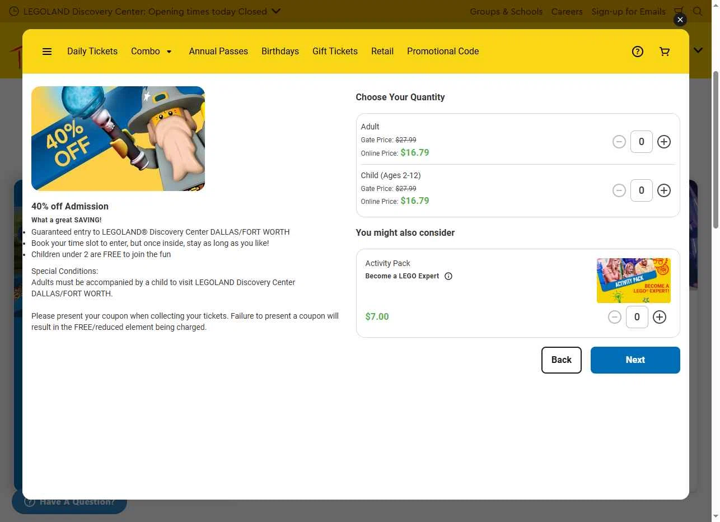Close the ticket booking modal
The height and width of the screenshot is (522, 720).
click(680, 20)
